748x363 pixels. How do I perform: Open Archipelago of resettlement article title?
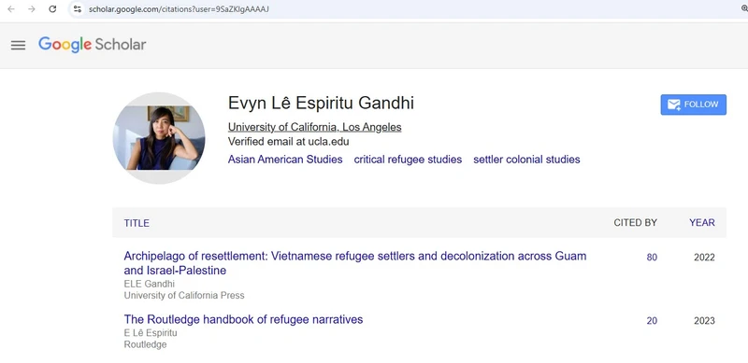[x=355, y=263]
